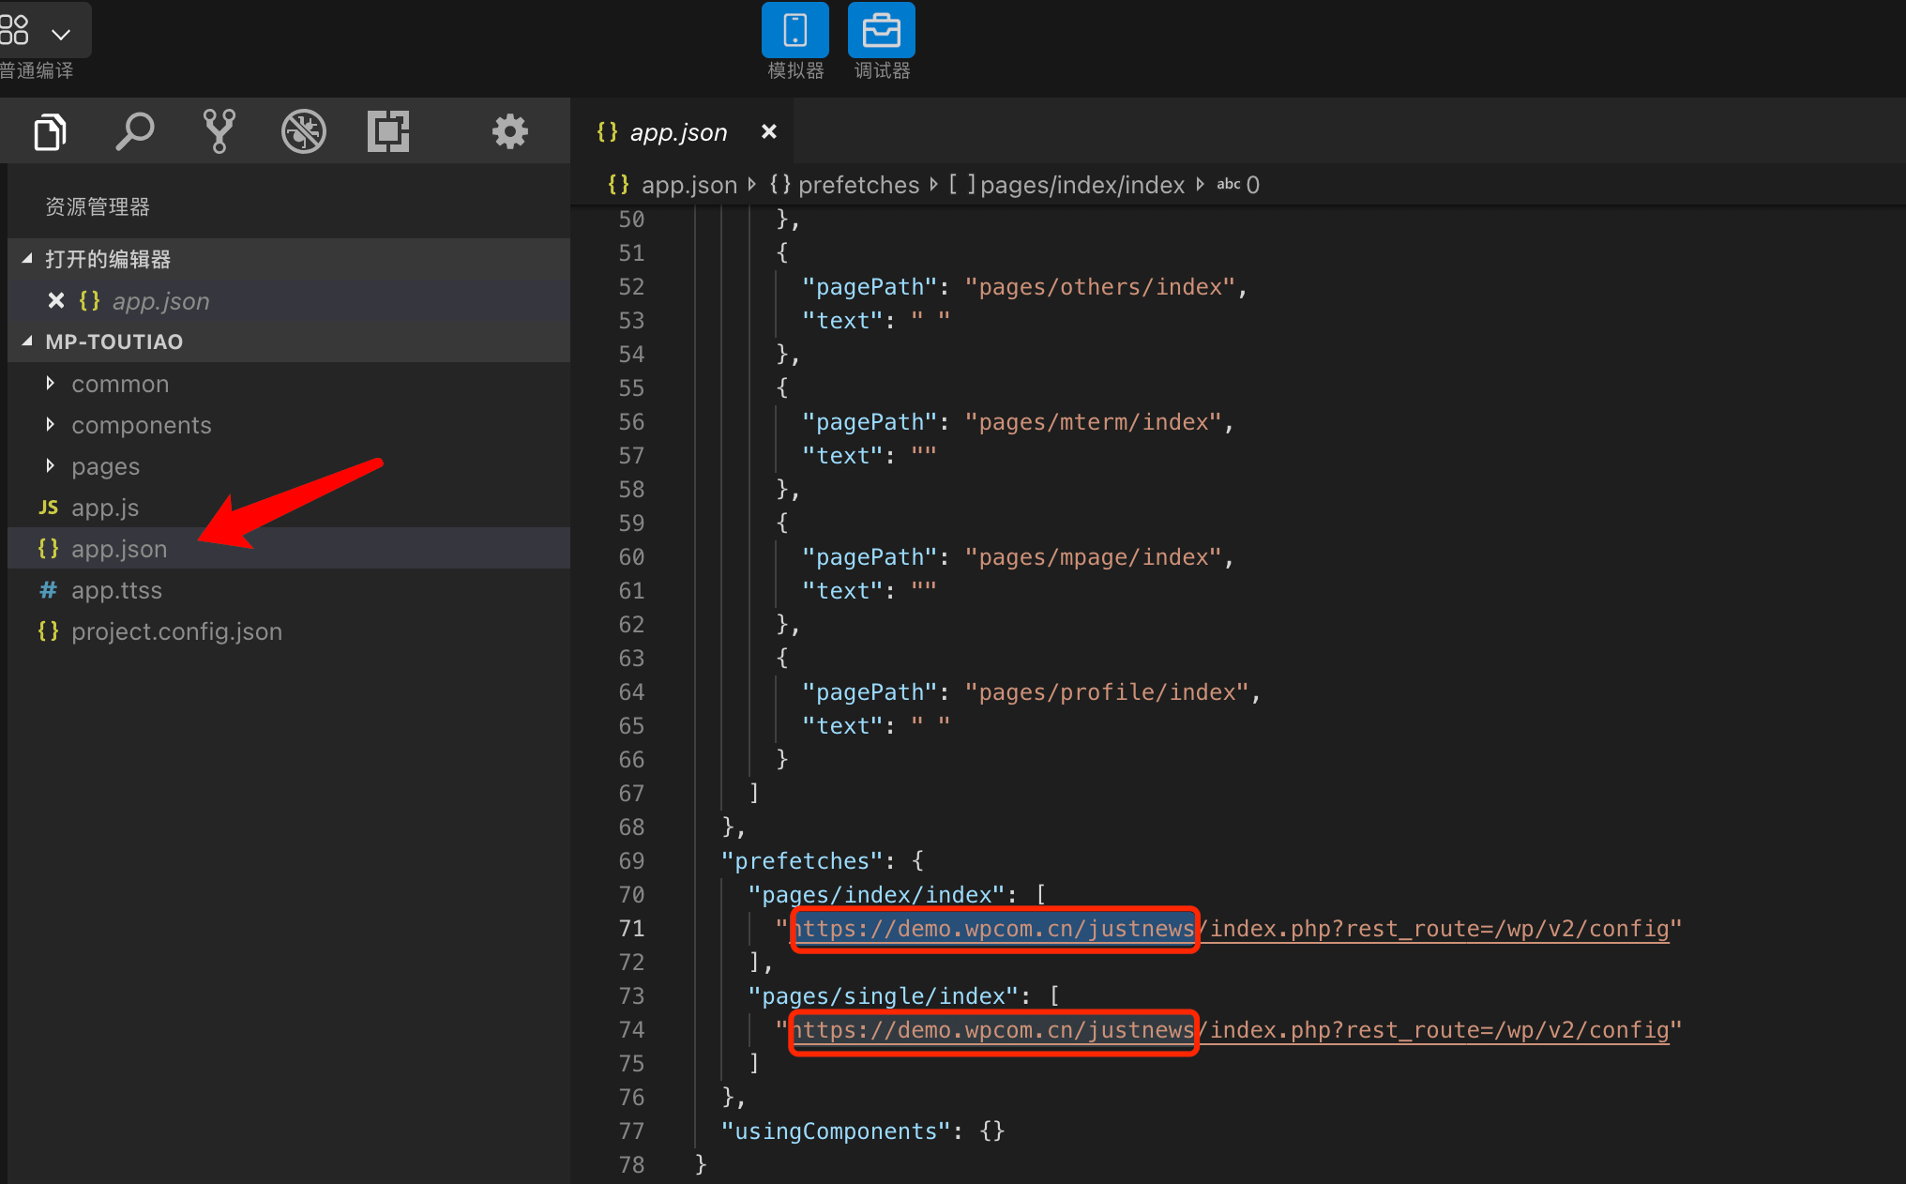Click the "pages/index/index" key on line 70
Screen dimensions: 1906x1184
tap(877, 895)
